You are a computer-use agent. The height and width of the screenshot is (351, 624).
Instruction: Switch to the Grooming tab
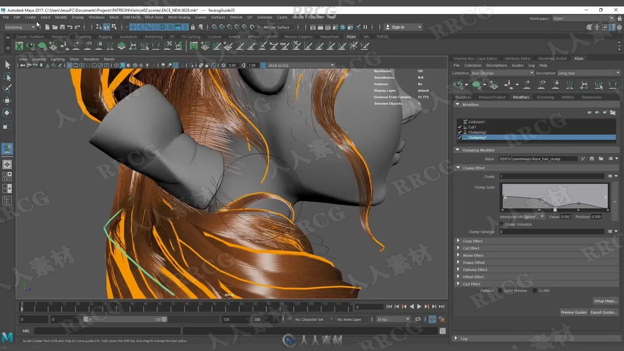pyautogui.click(x=545, y=97)
